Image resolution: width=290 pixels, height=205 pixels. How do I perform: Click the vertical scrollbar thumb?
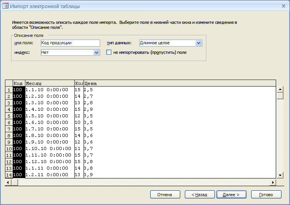[x=280, y=96]
